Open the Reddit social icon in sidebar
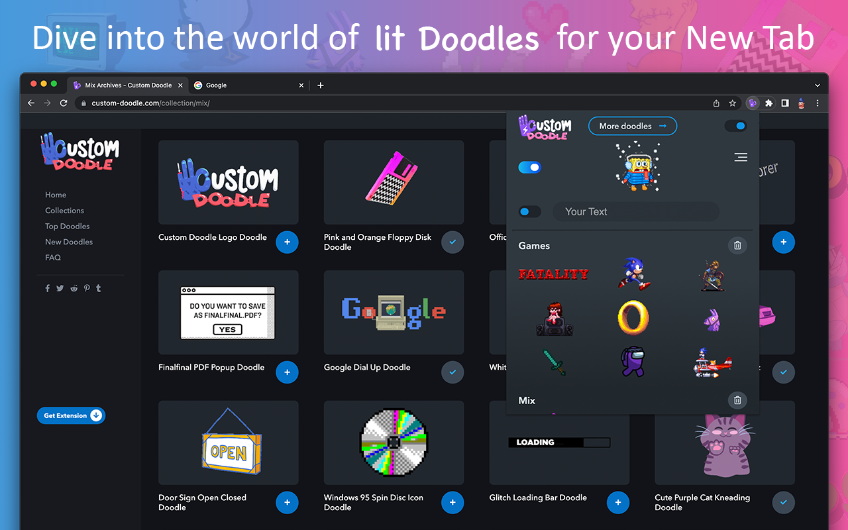 (x=74, y=288)
